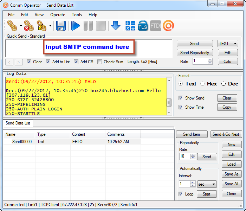This screenshot has width=246, height=211.
Task: Click the log data scrollbar thumb
Action: pos(169,102)
